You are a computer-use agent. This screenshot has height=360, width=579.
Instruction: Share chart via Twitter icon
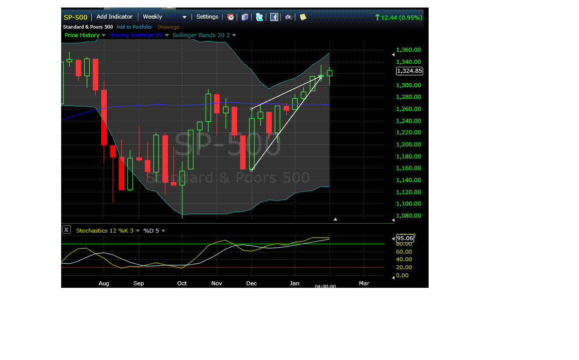pyautogui.click(x=260, y=17)
